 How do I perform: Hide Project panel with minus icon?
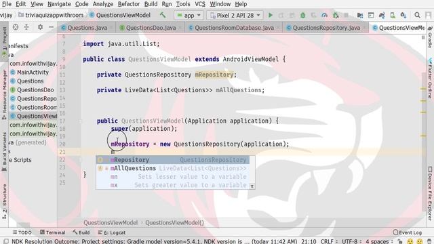pyautogui.click(x=52, y=27)
